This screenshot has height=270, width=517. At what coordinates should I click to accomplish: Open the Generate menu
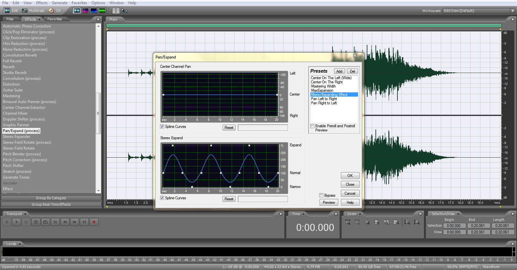[59, 3]
